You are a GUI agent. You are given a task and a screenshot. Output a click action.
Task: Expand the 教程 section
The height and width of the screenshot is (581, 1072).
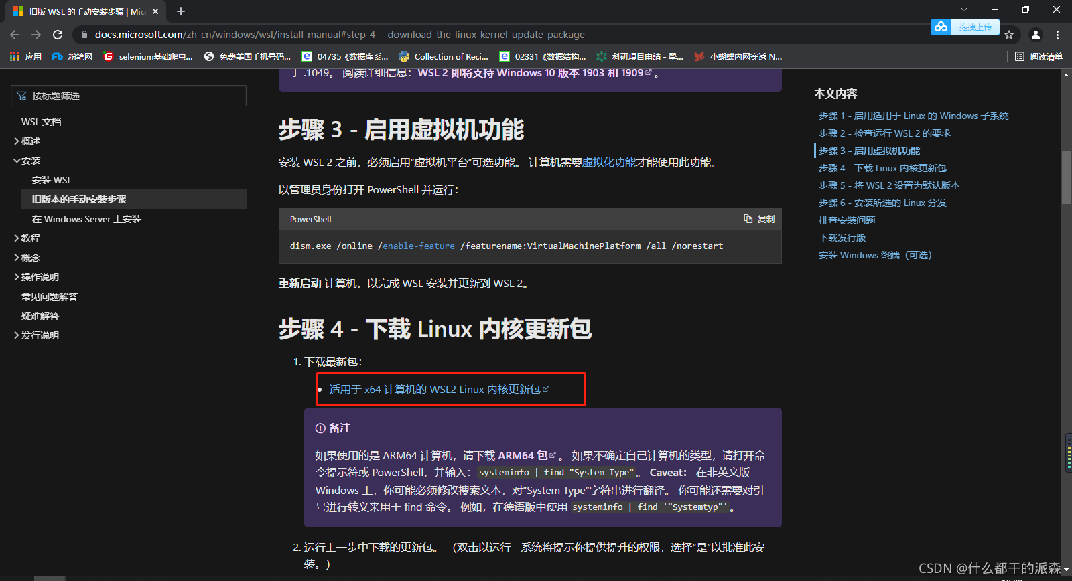coord(27,238)
